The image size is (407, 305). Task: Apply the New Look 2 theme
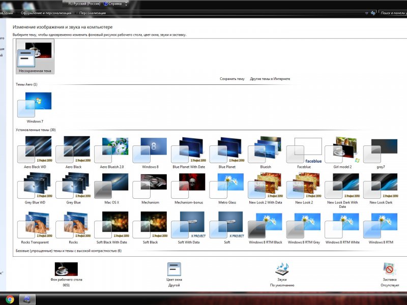(304, 189)
